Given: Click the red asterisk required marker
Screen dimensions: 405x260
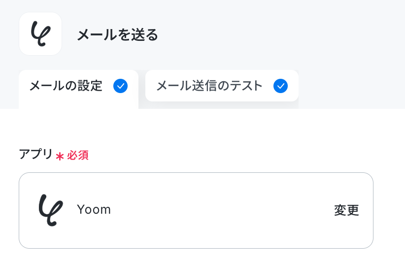Looking at the screenshot, I should coord(60,156).
